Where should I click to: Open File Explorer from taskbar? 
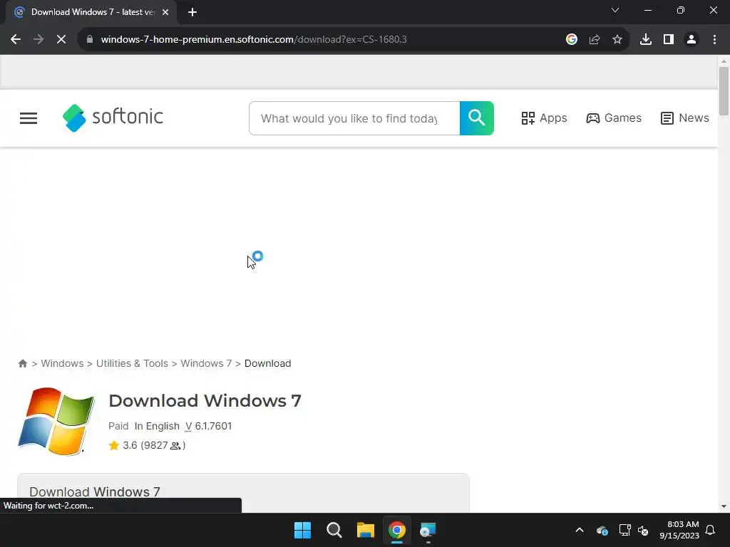366,530
